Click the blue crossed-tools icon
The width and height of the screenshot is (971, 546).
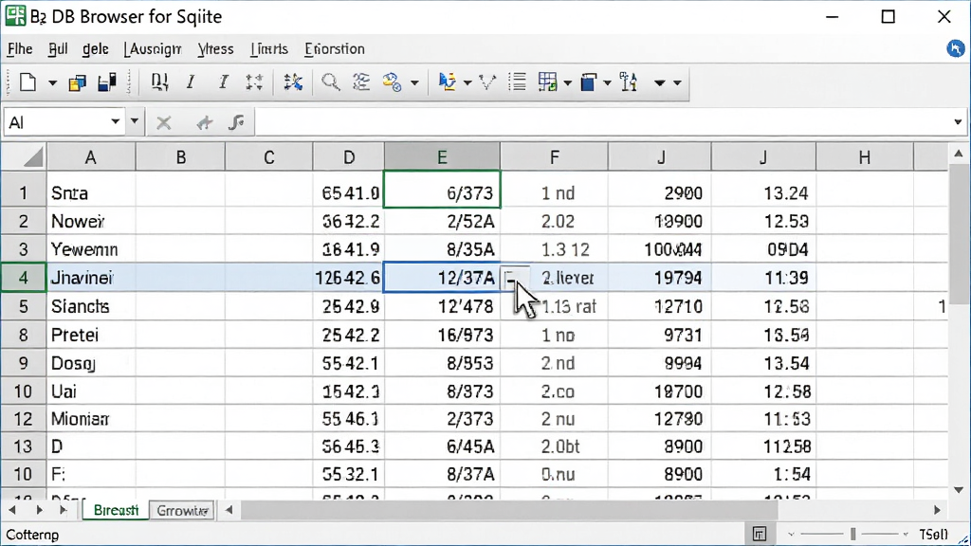[293, 82]
